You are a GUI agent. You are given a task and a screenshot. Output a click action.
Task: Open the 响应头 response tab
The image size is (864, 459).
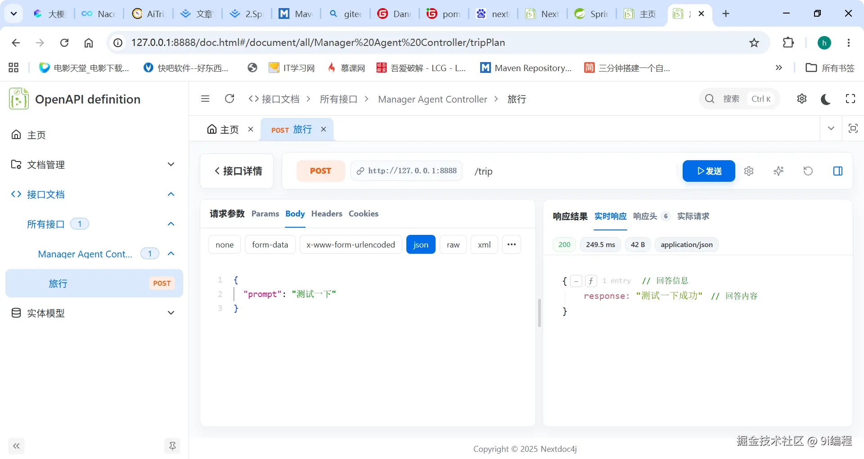[645, 216]
